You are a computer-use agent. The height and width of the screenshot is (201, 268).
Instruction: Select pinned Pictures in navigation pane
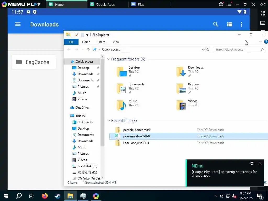(x=83, y=87)
